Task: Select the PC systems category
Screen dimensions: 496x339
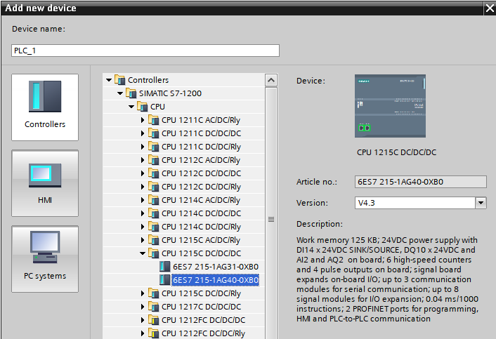Action: click(45, 259)
